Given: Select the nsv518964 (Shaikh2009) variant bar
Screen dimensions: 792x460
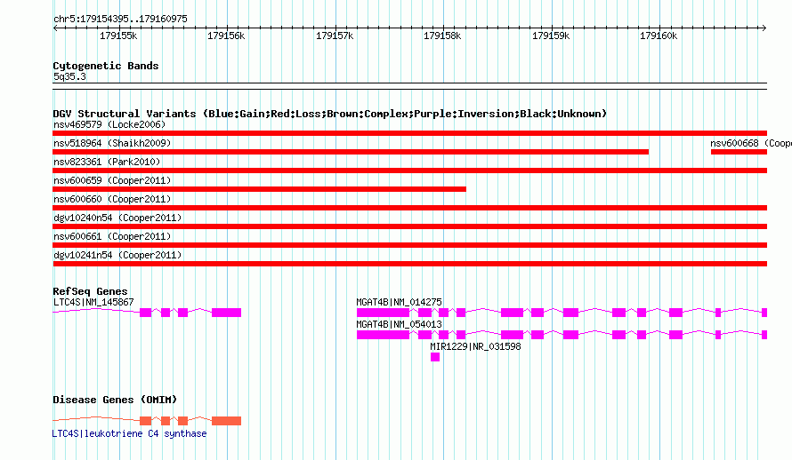Looking at the screenshot, I should [351, 152].
